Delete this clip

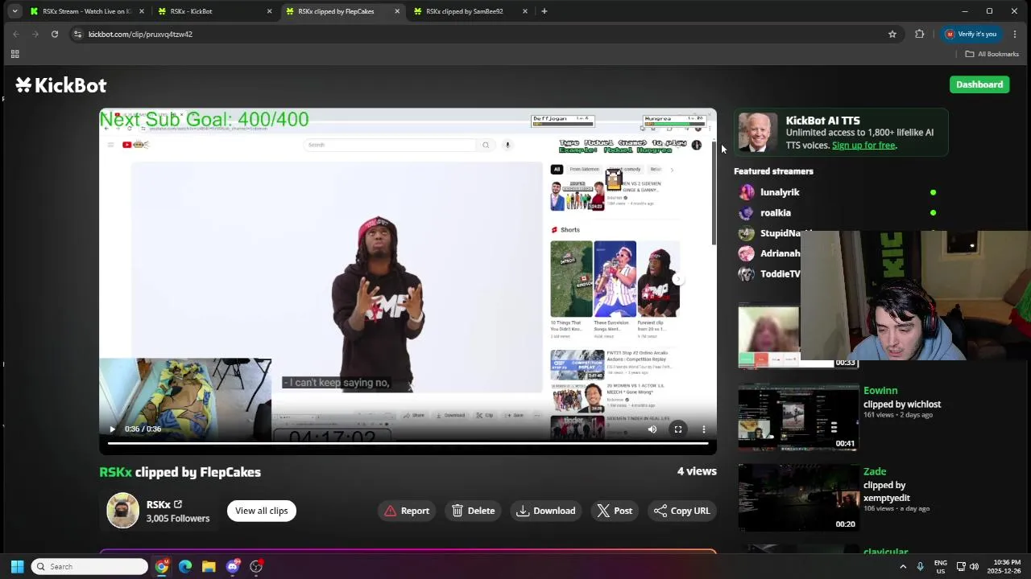473,511
